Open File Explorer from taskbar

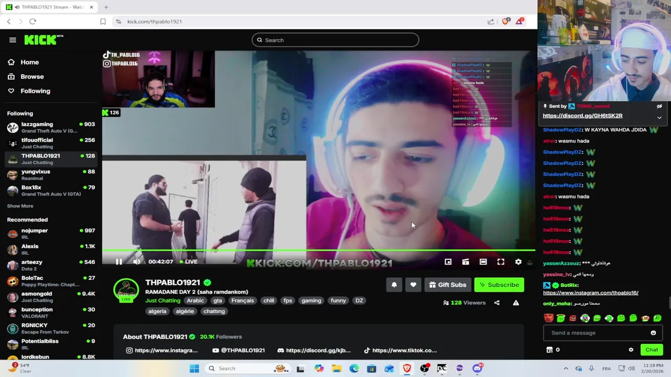(x=336, y=369)
